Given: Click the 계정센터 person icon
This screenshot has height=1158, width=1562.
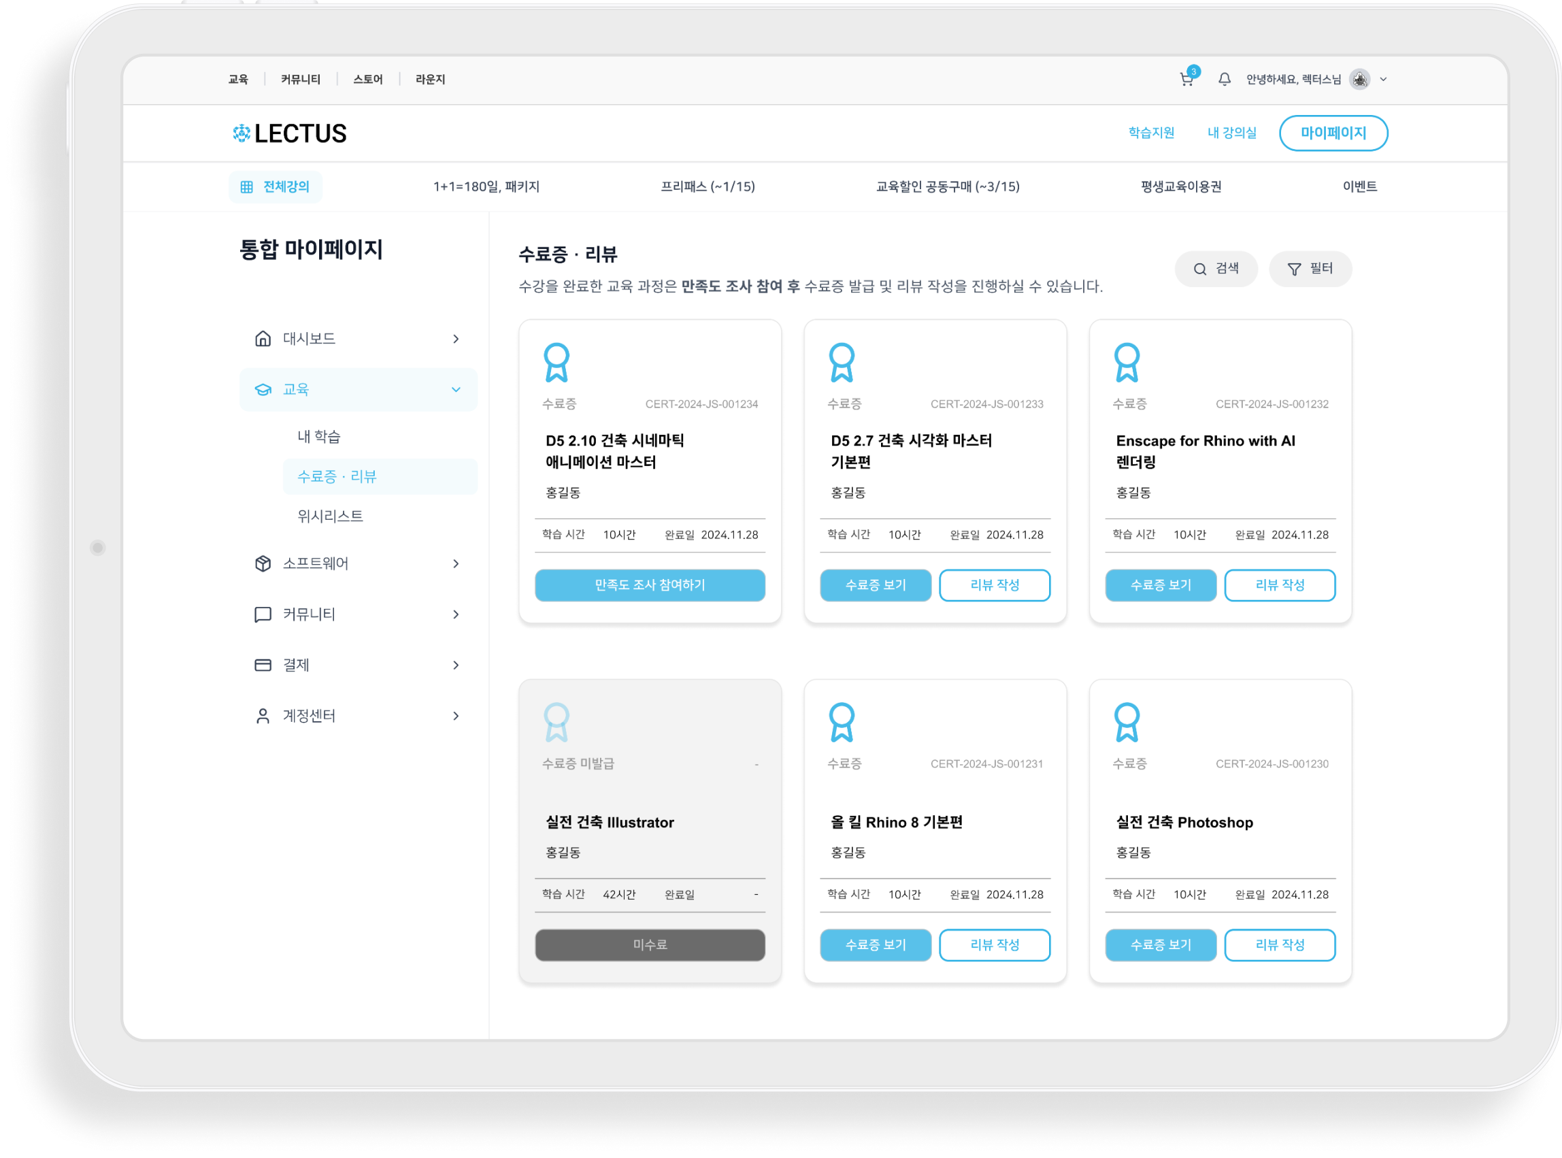Looking at the screenshot, I should pyautogui.click(x=263, y=716).
